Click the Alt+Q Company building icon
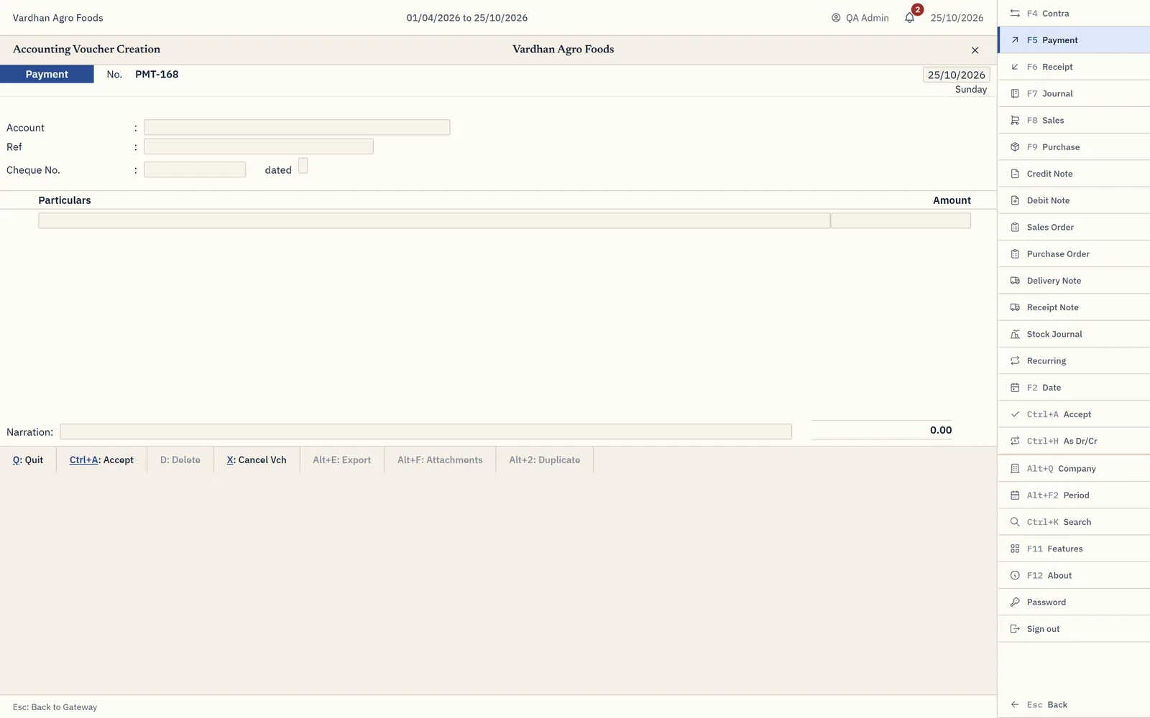This screenshot has width=1150, height=718. 1015,469
